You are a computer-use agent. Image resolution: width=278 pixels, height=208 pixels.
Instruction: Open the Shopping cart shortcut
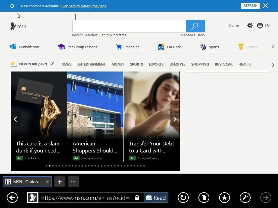pos(119,47)
